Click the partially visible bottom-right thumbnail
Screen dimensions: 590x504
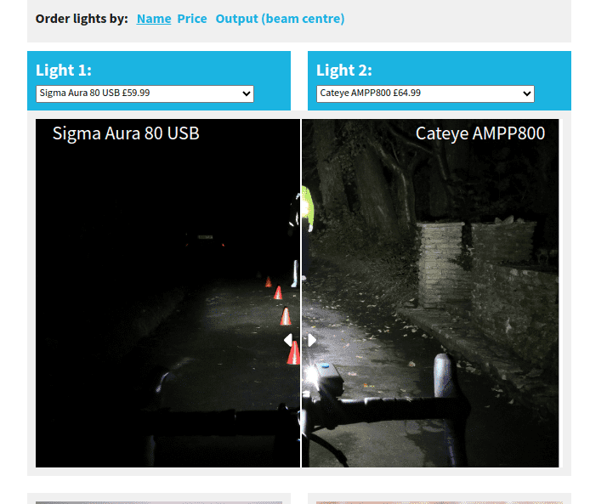tap(438, 501)
